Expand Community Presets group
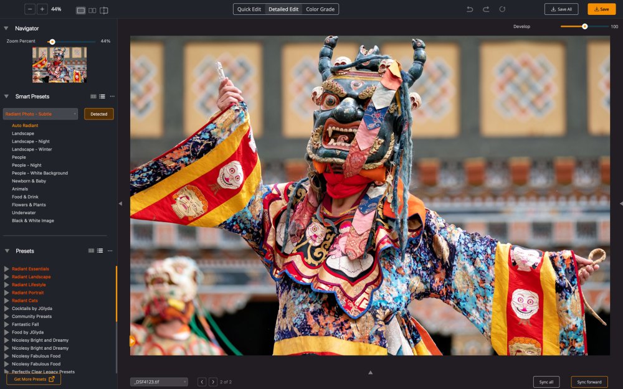623x389 pixels. pyautogui.click(x=6, y=316)
